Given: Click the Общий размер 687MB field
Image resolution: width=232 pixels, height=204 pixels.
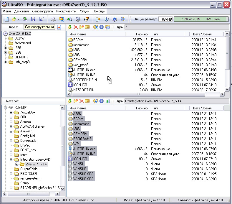Looking at the screenshot, I should click(x=165, y=19).
